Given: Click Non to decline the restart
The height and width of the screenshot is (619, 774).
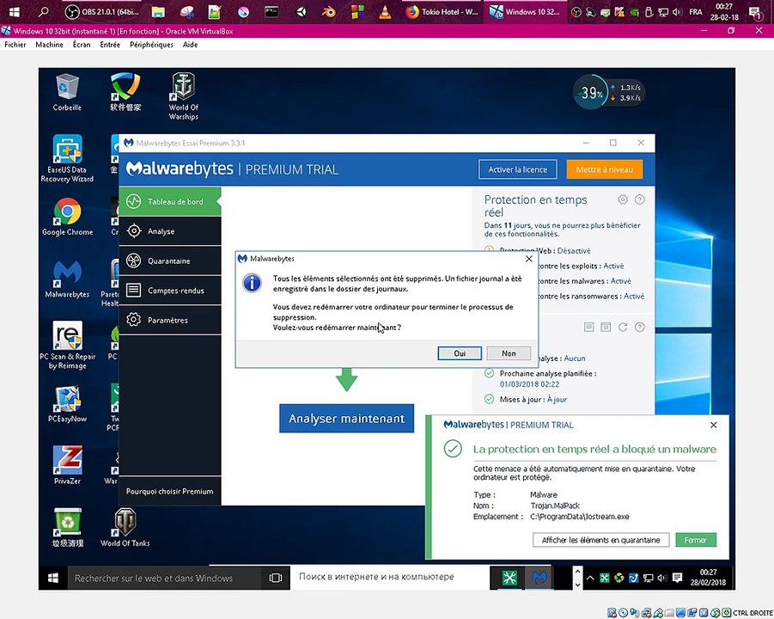Looking at the screenshot, I should (509, 353).
